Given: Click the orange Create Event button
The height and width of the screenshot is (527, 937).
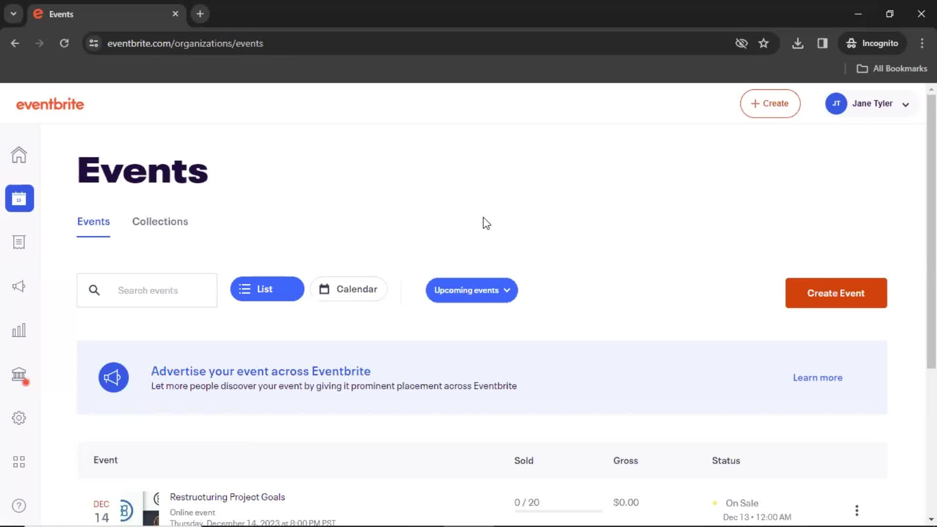Looking at the screenshot, I should coord(836,293).
